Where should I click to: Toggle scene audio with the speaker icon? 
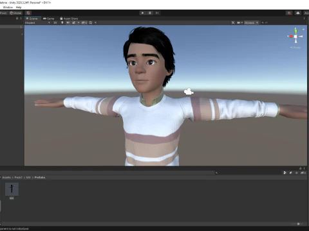pyautogui.click(x=68, y=22)
